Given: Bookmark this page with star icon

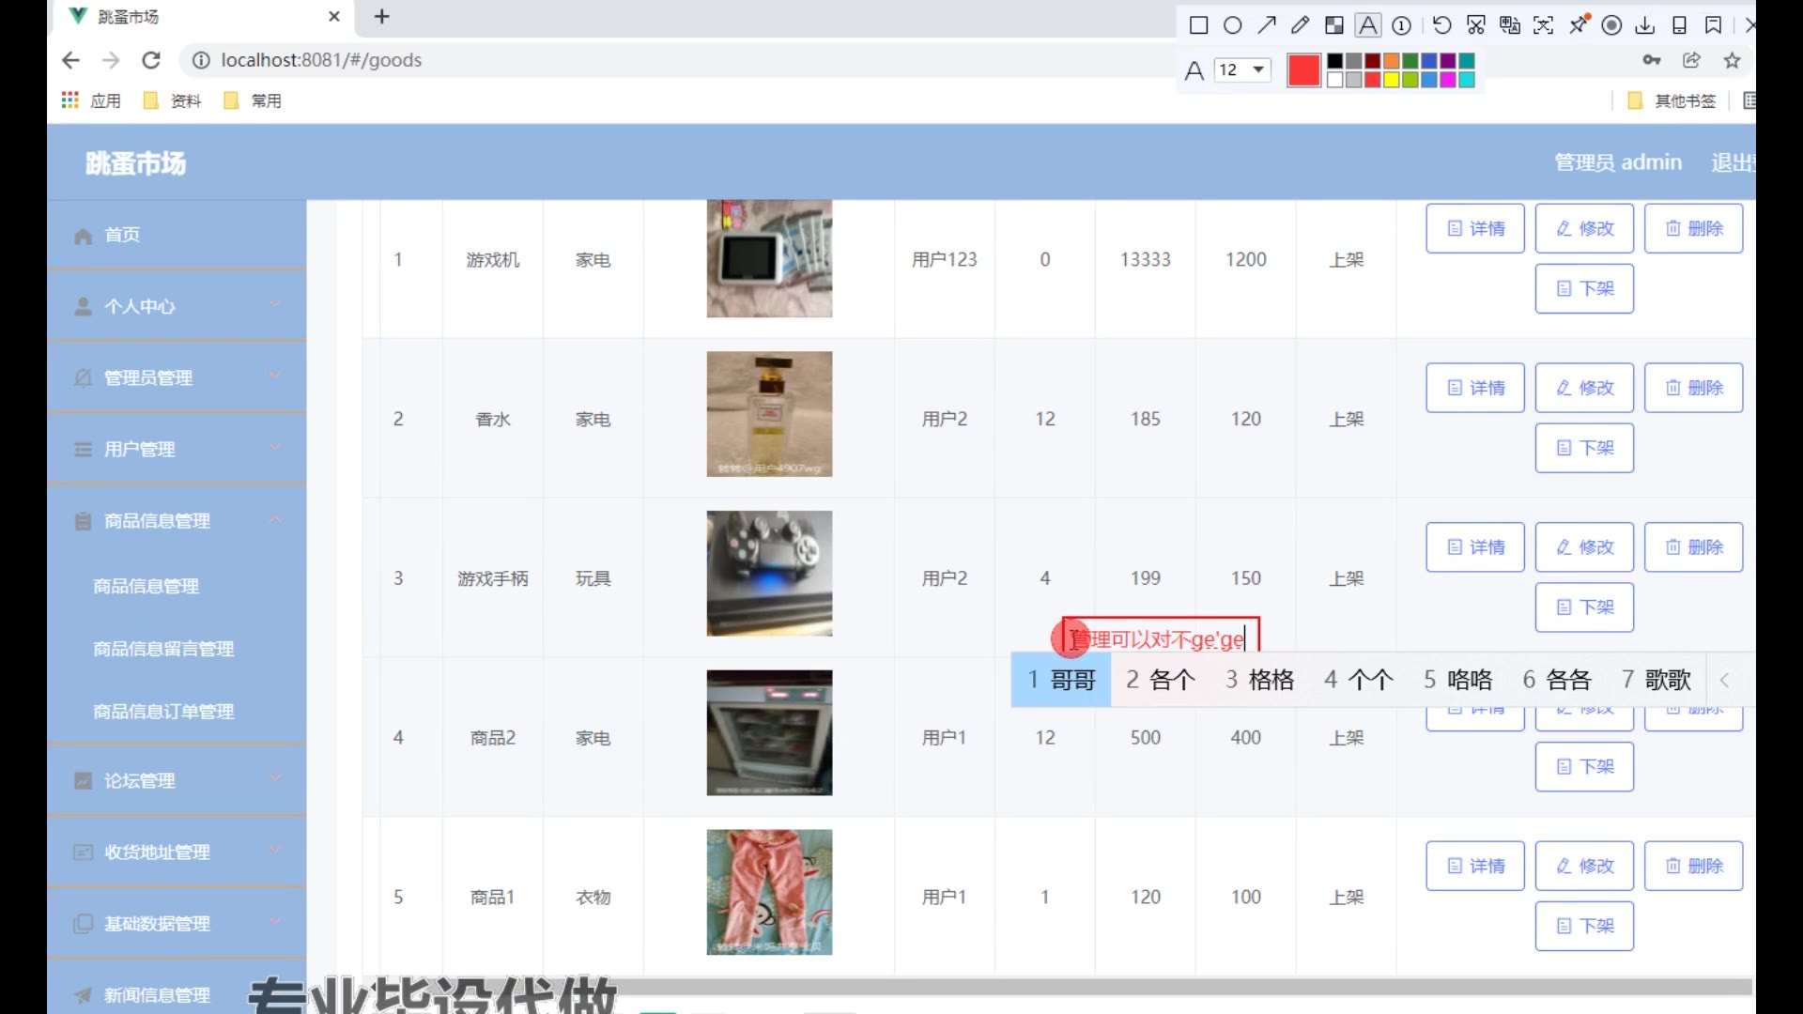Looking at the screenshot, I should click(x=1732, y=60).
